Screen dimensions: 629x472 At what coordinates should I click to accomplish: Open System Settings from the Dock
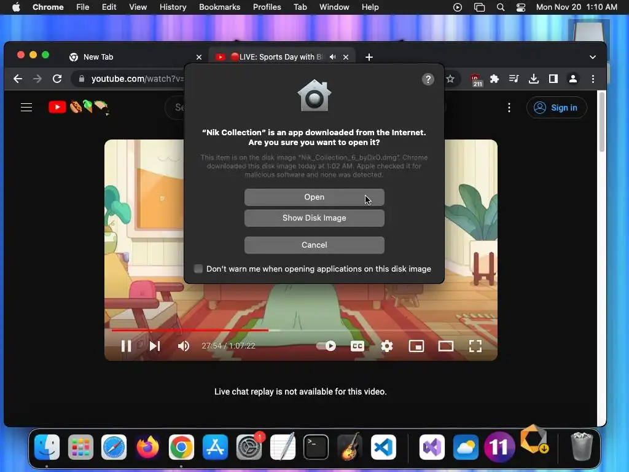249,447
